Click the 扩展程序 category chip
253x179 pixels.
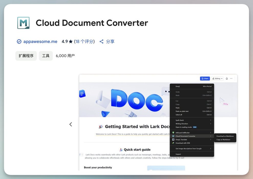[26, 56]
